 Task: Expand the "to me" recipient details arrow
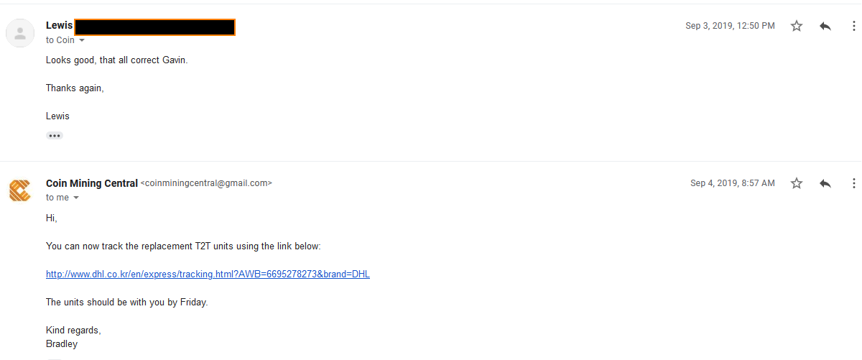click(x=76, y=198)
